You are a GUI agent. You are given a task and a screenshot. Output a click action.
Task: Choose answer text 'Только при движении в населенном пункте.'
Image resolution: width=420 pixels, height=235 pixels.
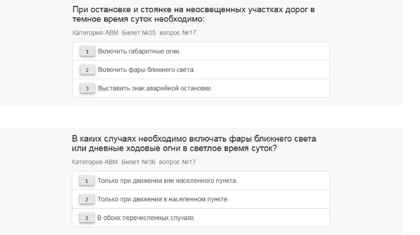(x=163, y=199)
